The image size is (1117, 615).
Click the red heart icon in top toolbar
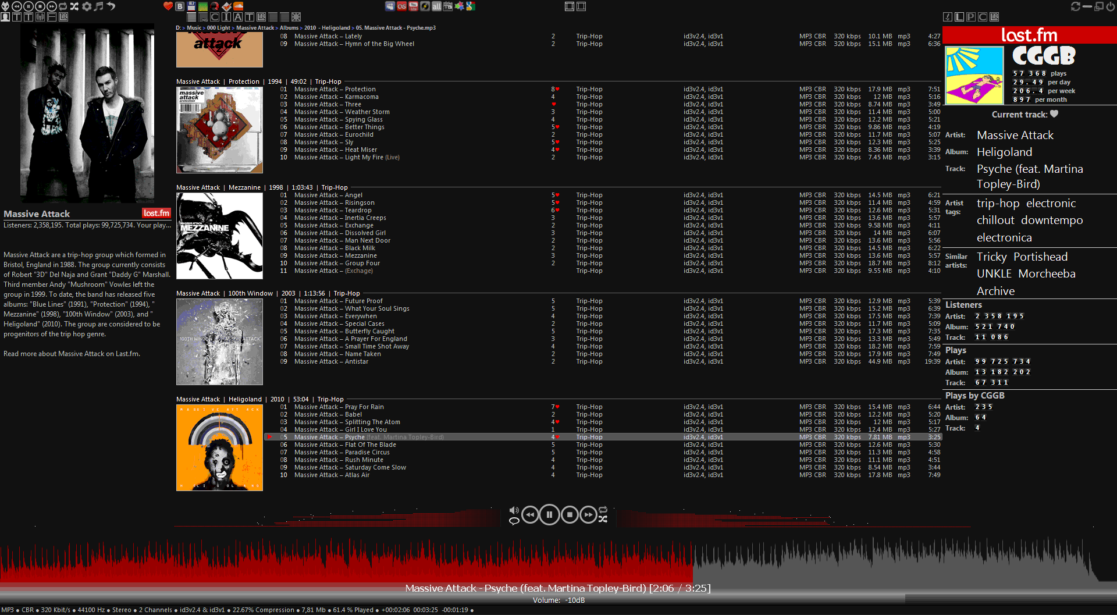168,6
